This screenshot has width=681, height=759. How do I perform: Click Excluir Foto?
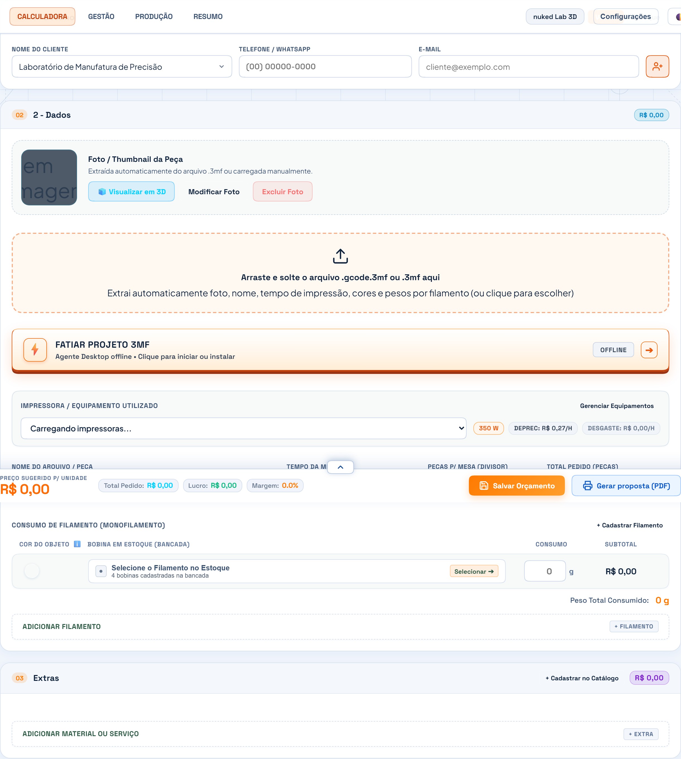coord(282,191)
